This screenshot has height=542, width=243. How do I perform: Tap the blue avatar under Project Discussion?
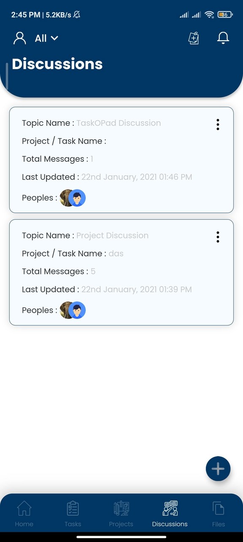(78, 310)
